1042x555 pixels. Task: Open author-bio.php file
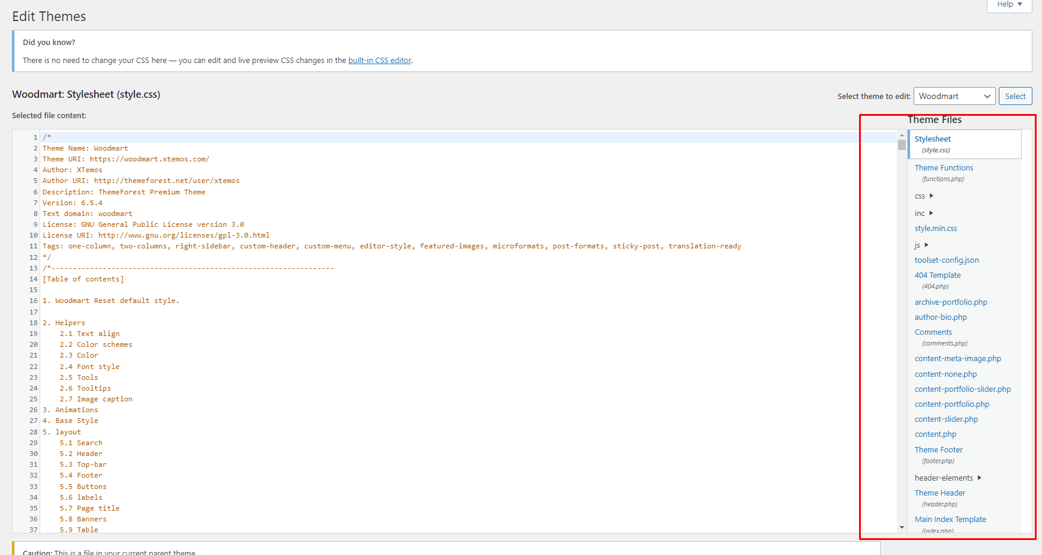pos(941,317)
